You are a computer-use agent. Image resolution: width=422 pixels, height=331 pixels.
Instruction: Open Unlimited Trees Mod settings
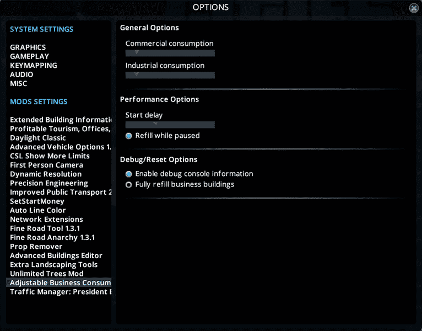click(x=47, y=274)
